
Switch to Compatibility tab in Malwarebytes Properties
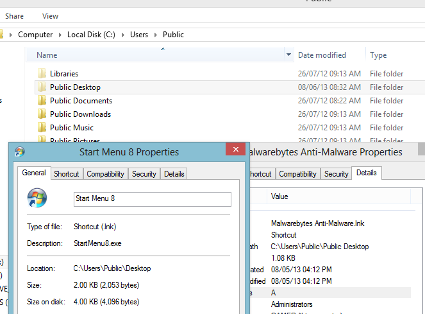click(x=297, y=173)
